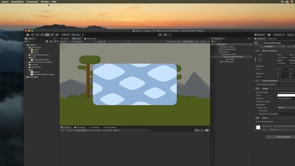Toggle console warning messages counter icon

click(202, 130)
